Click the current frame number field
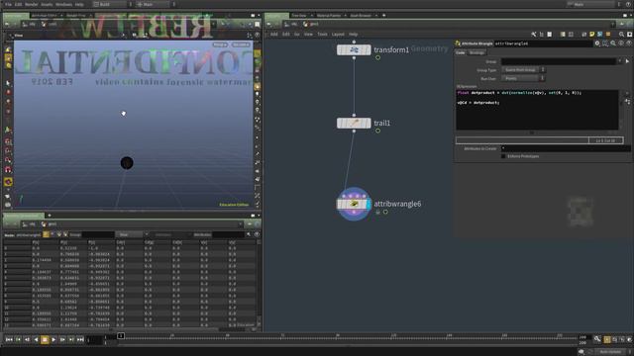The height and width of the screenshot is (356, 634). tap(94, 340)
